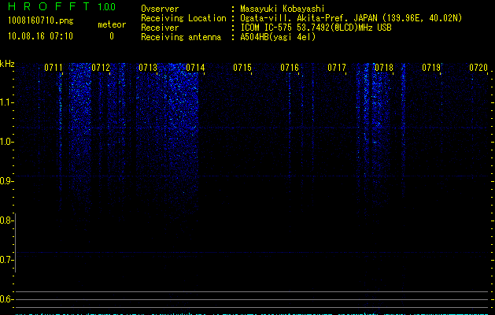Click the Ovserver label
Image resolution: width=495 pixels, height=315 pixels.
click(x=160, y=9)
